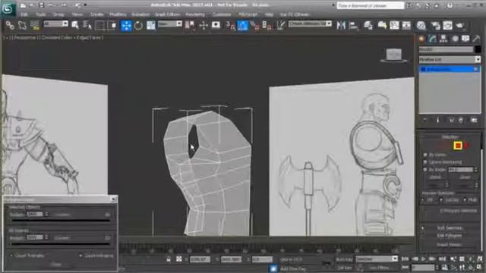Expand the Soft Selection rollout
The image size is (486, 273).
450,227
